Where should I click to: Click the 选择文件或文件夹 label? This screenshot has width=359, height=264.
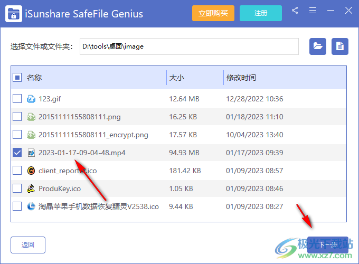pyautogui.click(x=41, y=46)
